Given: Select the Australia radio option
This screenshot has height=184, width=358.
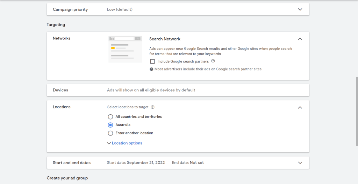Looking at the screenshot, I should pos(110,125).
